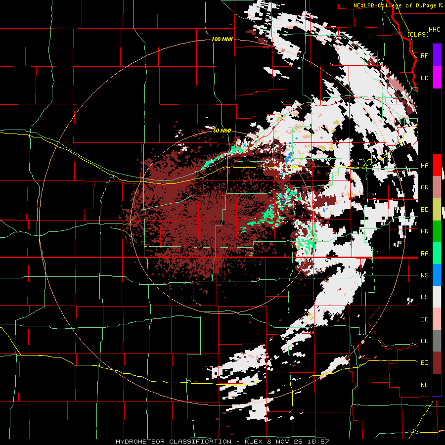Click the RF legend label
Screen dimensions: 445x445
425,55
